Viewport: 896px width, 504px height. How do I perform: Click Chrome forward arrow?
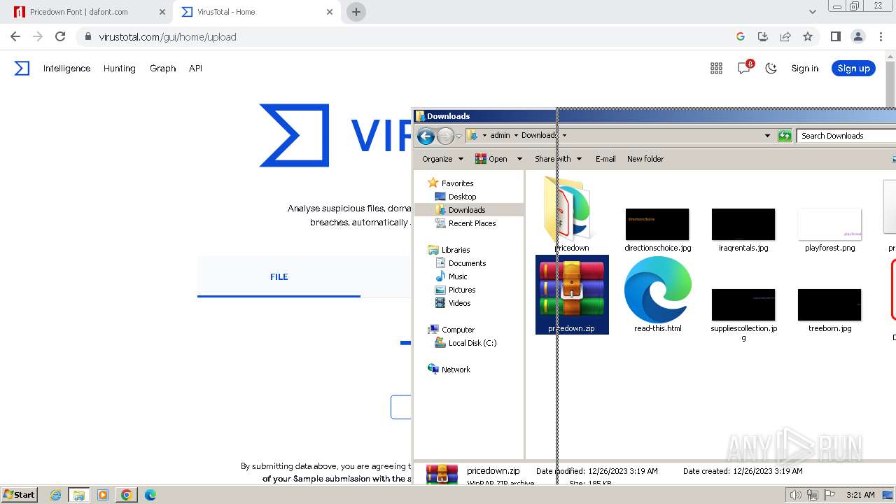38,36
